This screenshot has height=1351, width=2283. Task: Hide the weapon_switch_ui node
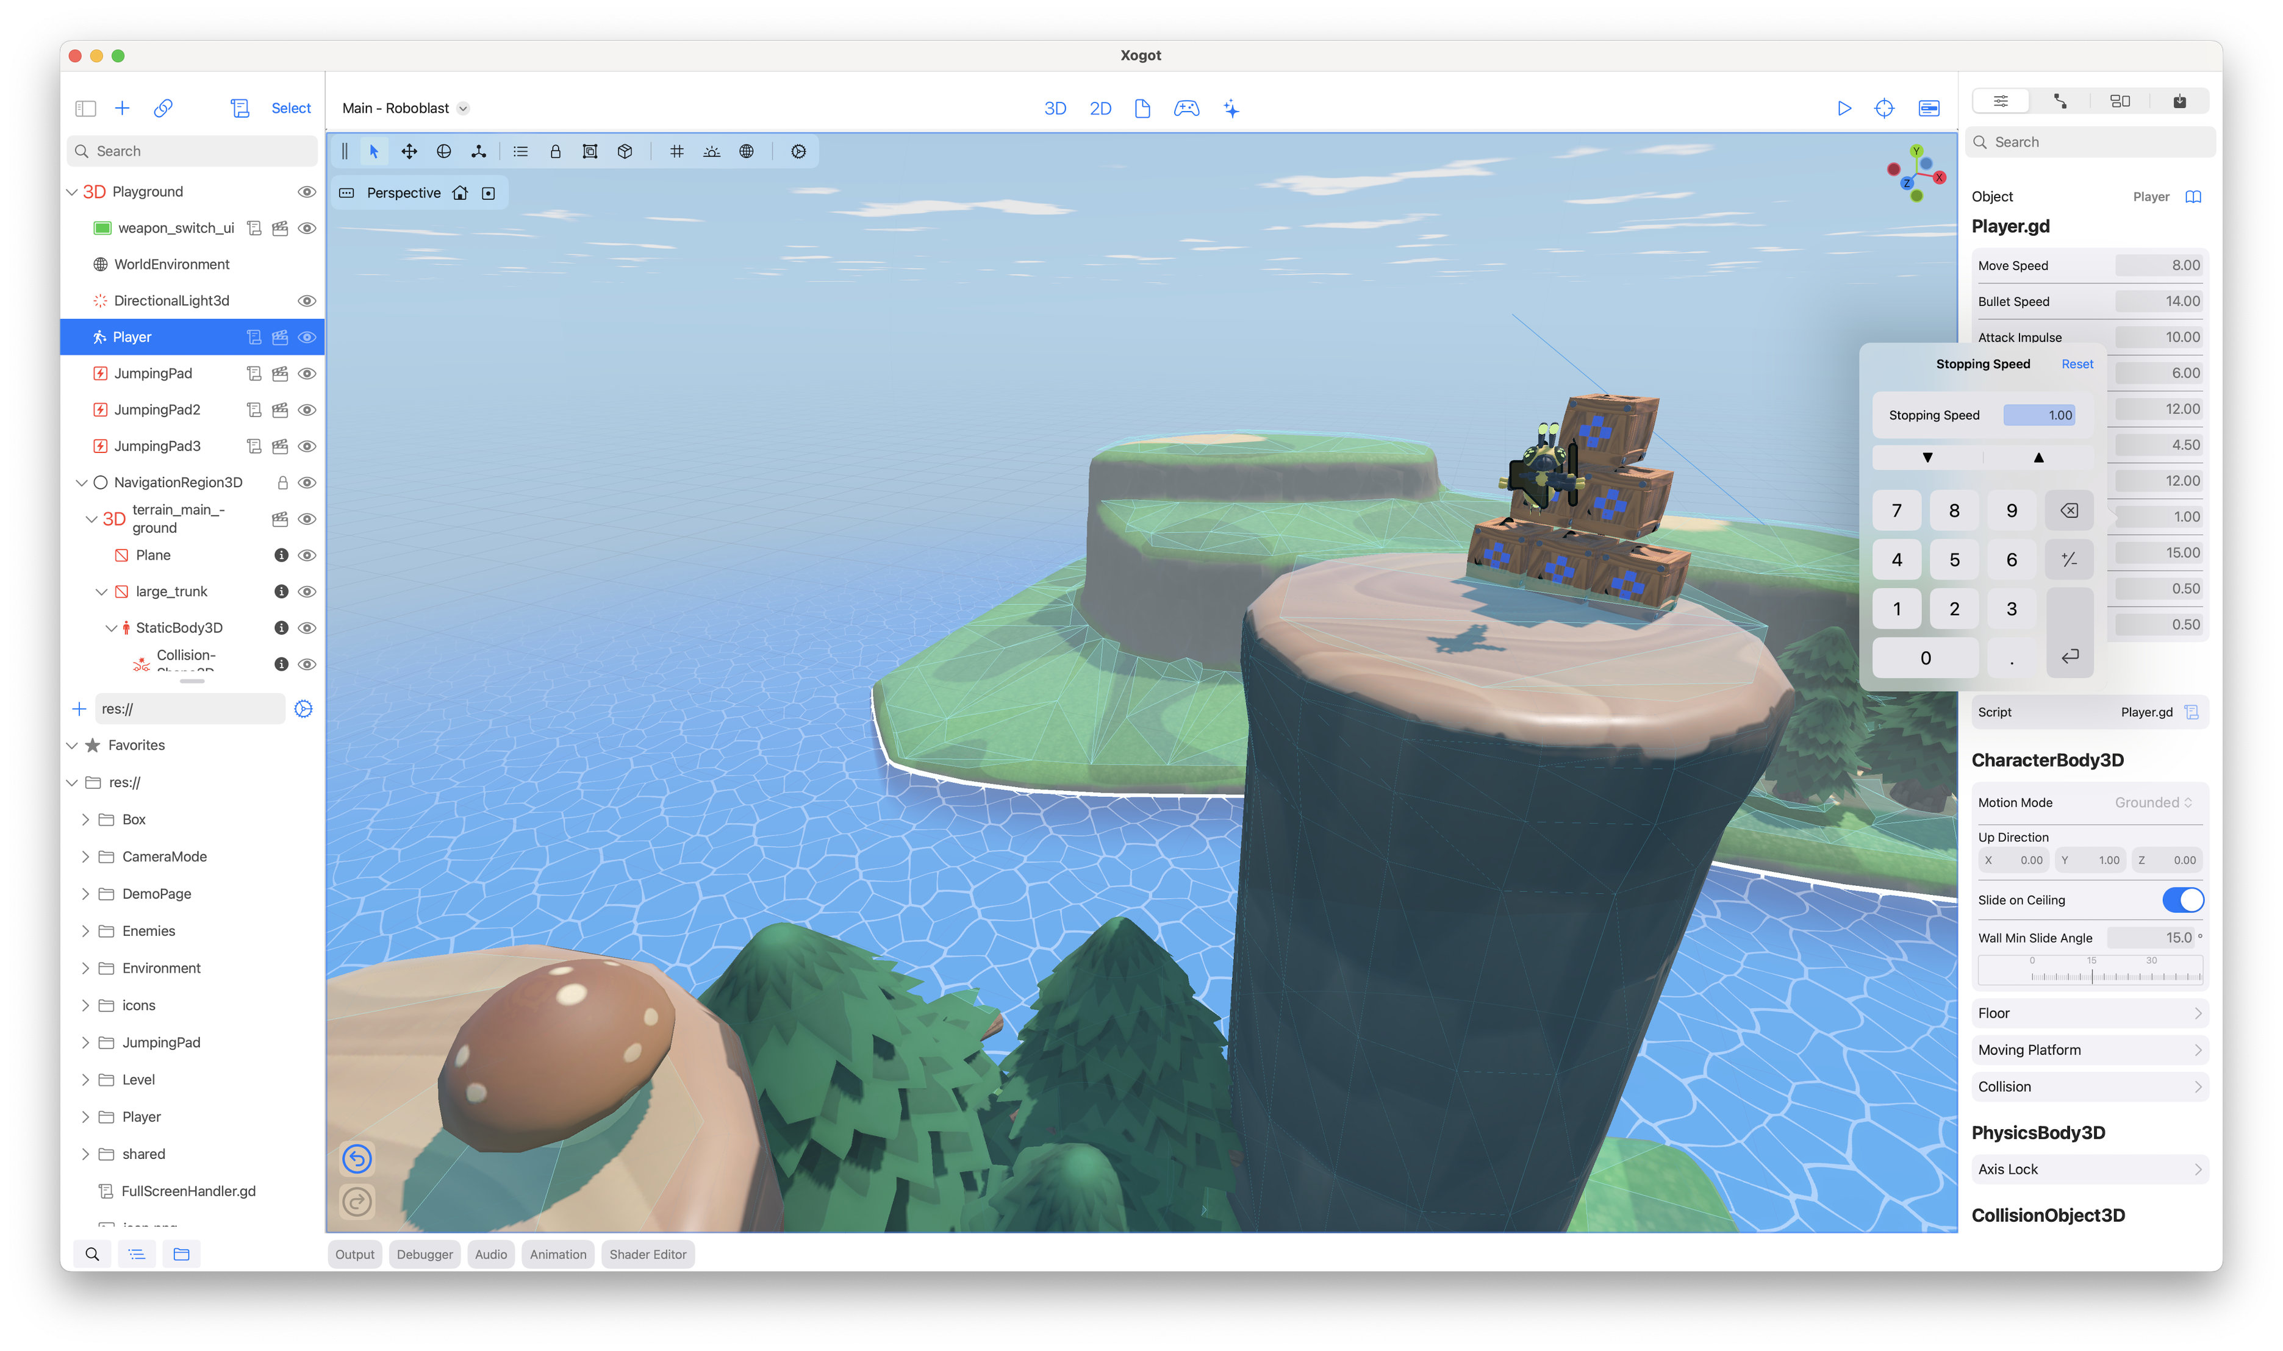307,229
